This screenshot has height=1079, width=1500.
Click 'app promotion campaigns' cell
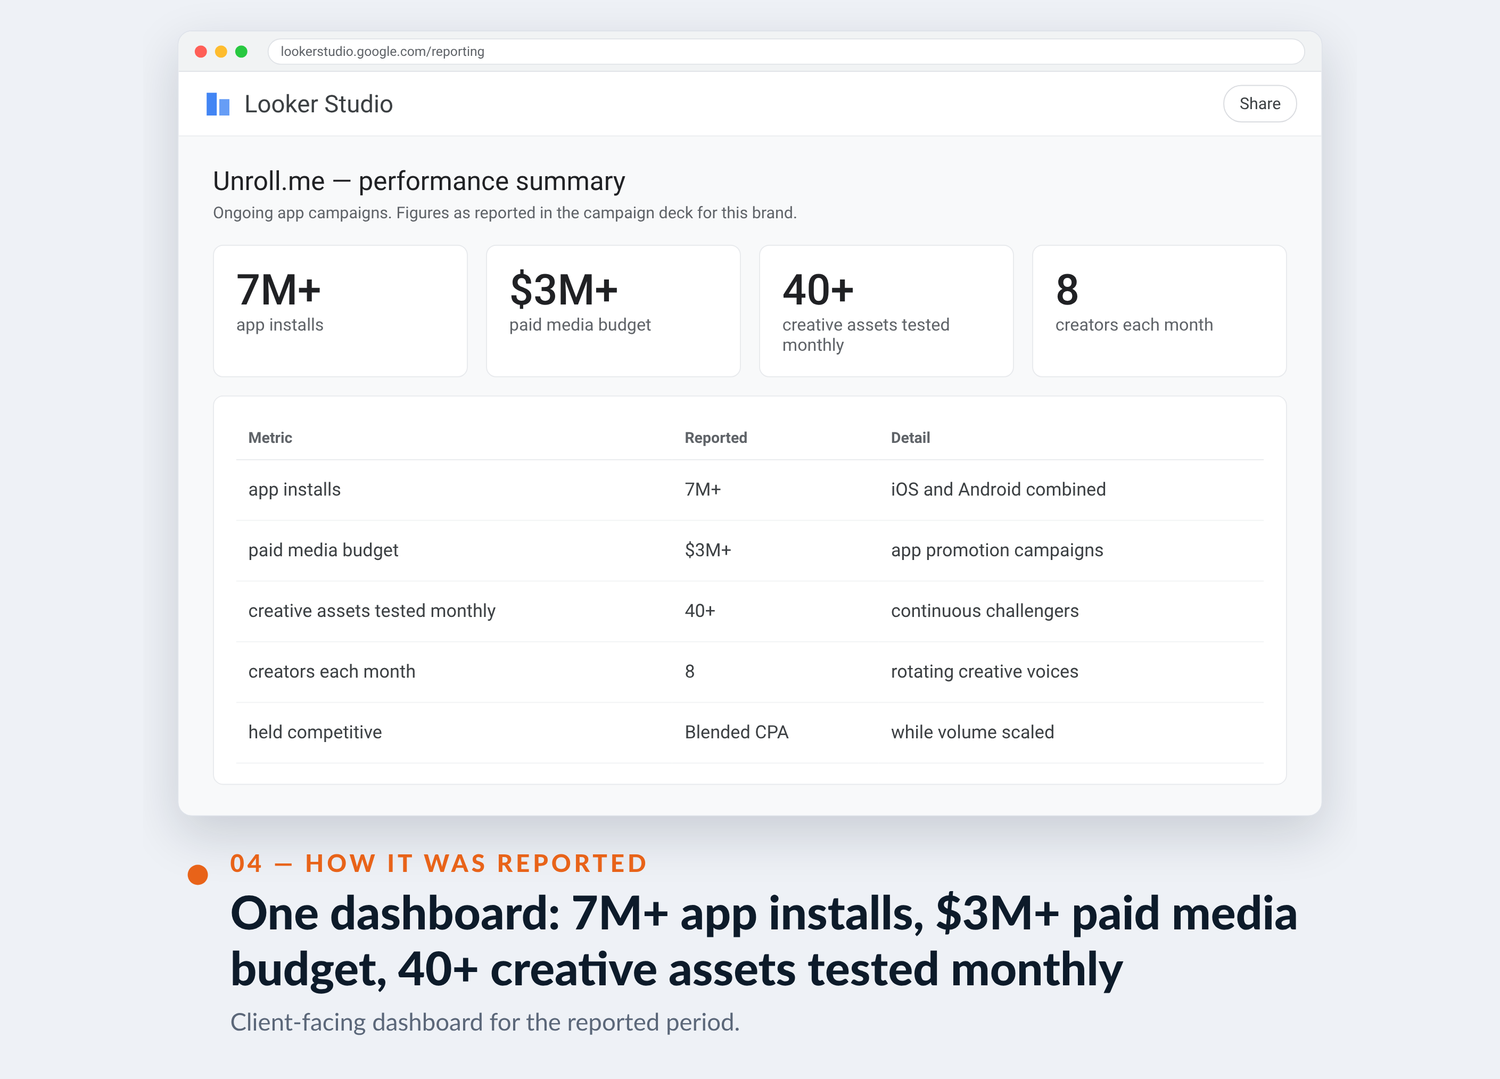(x=996, y=550)
